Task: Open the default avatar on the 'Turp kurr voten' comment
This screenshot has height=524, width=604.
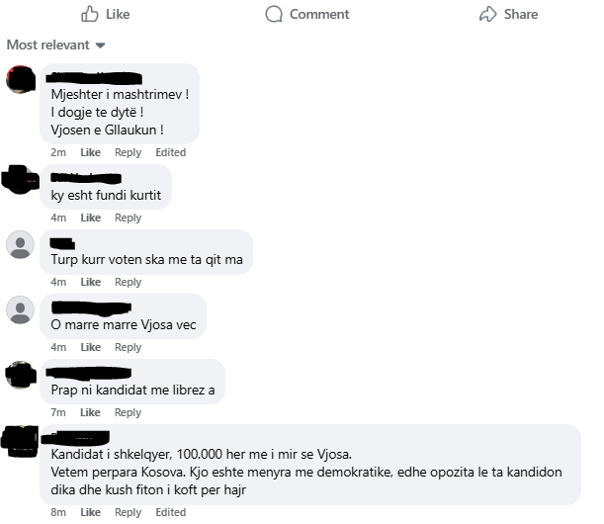Action: click(x=21, y=244)
